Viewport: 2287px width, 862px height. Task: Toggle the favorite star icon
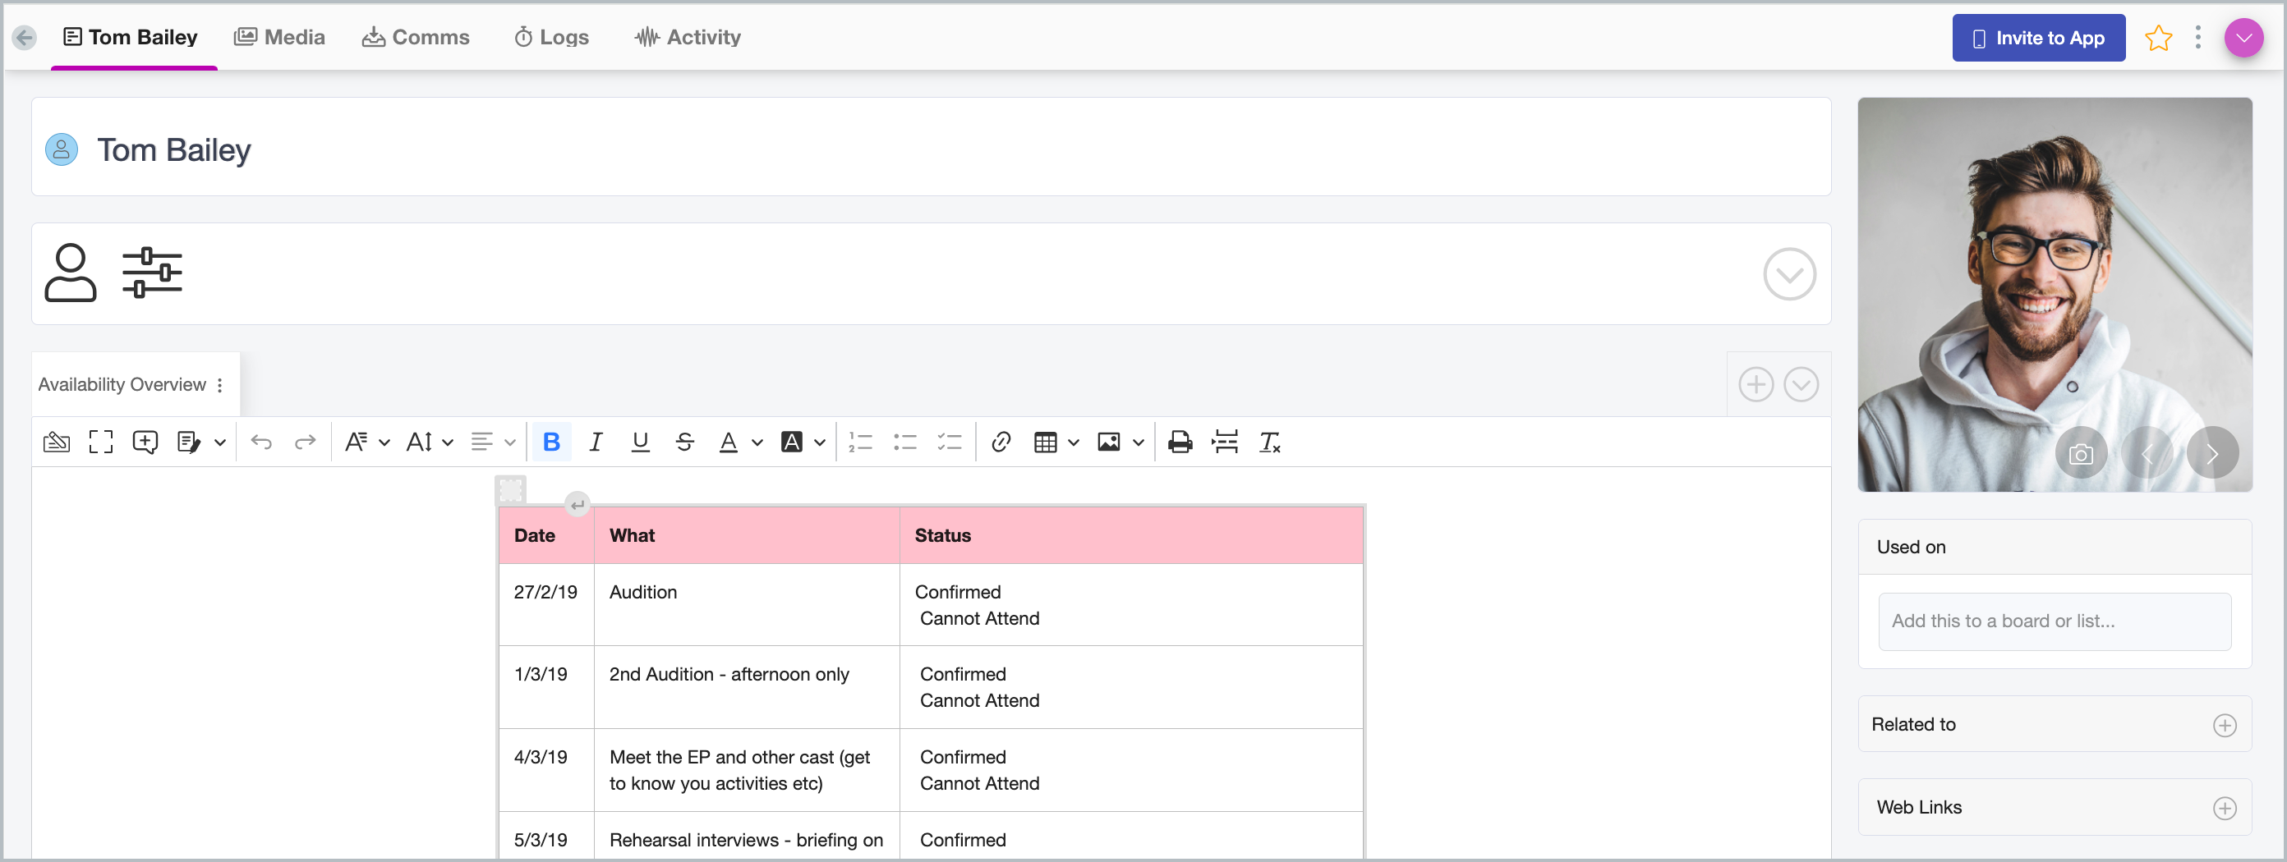point(2158,38)
